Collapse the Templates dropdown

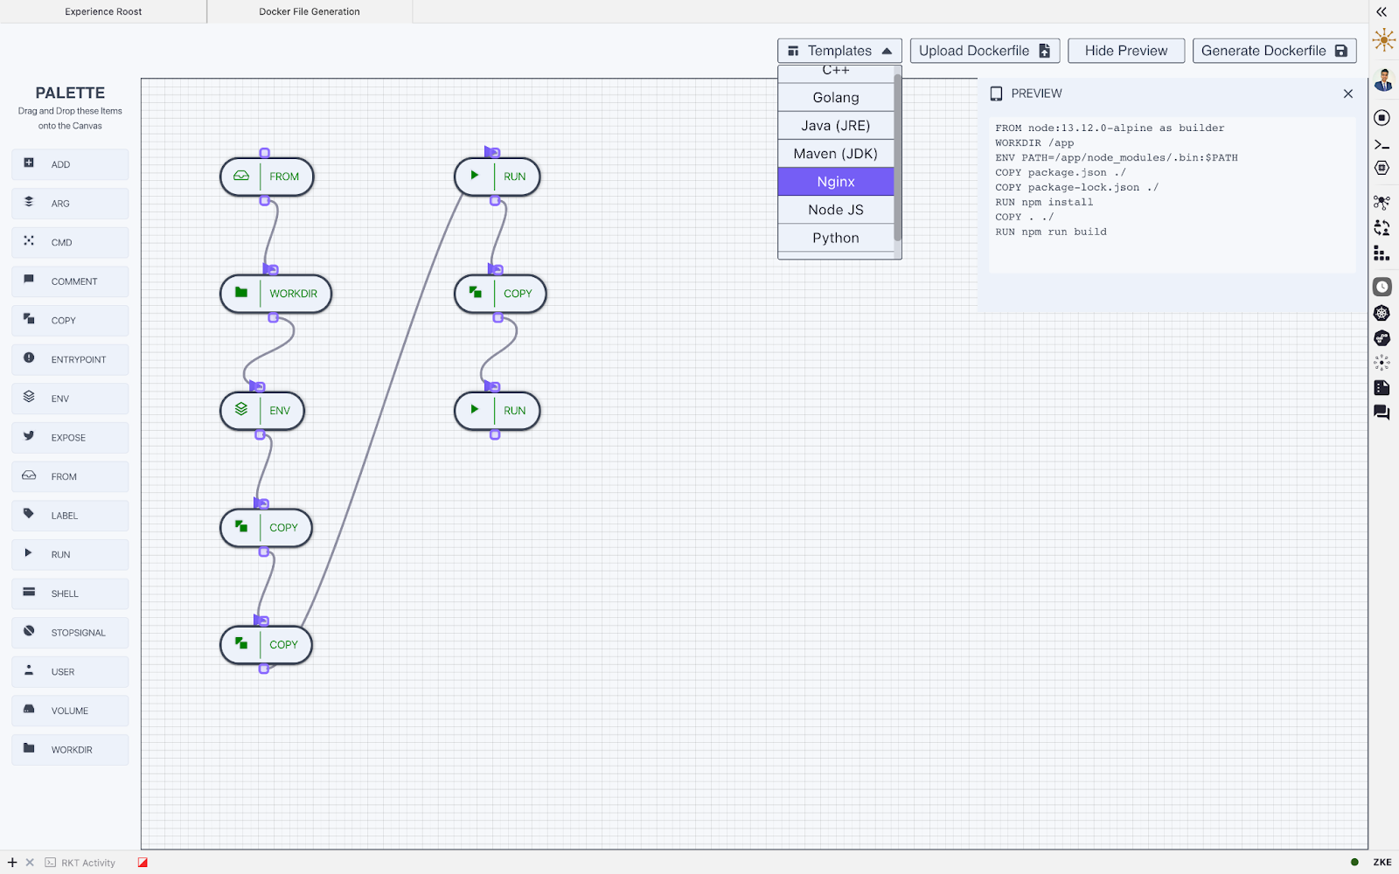coord(839,51)
